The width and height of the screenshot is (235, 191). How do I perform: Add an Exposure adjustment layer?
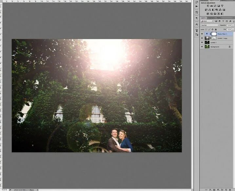(x=219, y=6)
